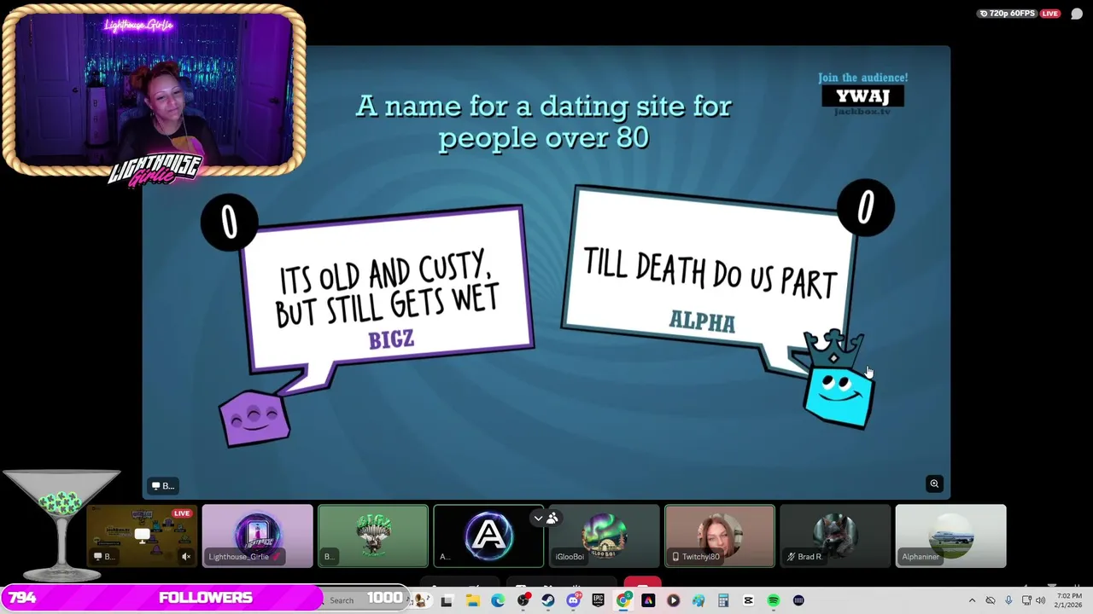Screen dimensions: 1093x614
Task: Open the Calculator from the taskbar
Action: coord(723,600)
